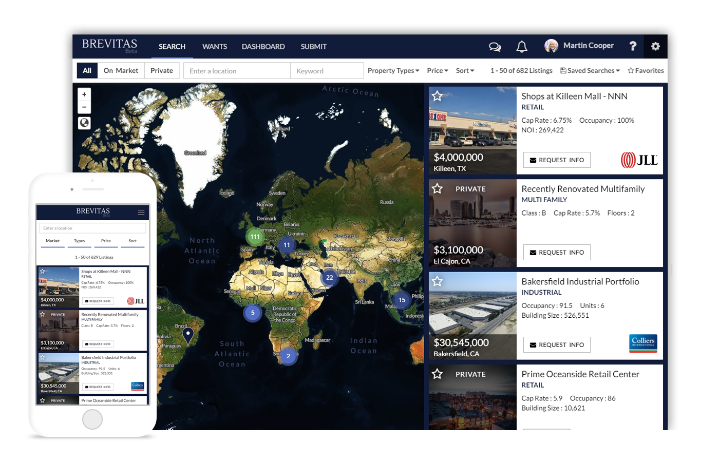The width and height of the screenshot is (719, 462).
Task: Open the mobile hamburger menu
Action: 141,212
